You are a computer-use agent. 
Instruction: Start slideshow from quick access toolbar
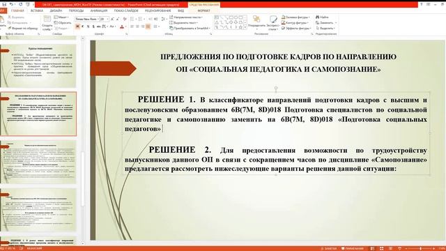[x=28, y=5]
